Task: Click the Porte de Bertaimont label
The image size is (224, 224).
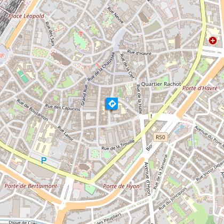Action: 31,186
